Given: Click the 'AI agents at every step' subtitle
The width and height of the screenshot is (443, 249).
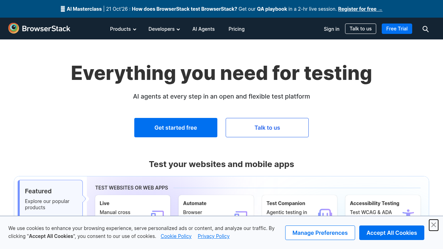Looking at the screenshot, I should 221,96.
